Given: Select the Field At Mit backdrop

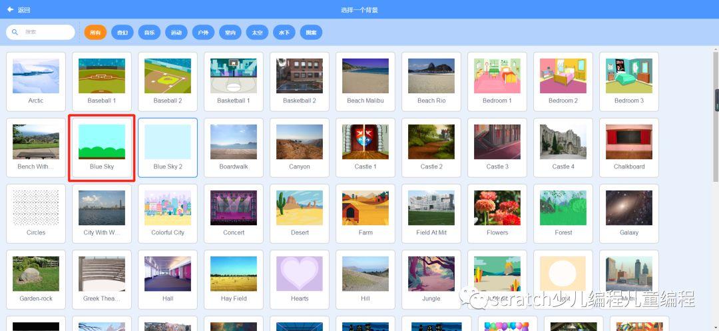Looking at the screenshot, I should tap(431, 214).
